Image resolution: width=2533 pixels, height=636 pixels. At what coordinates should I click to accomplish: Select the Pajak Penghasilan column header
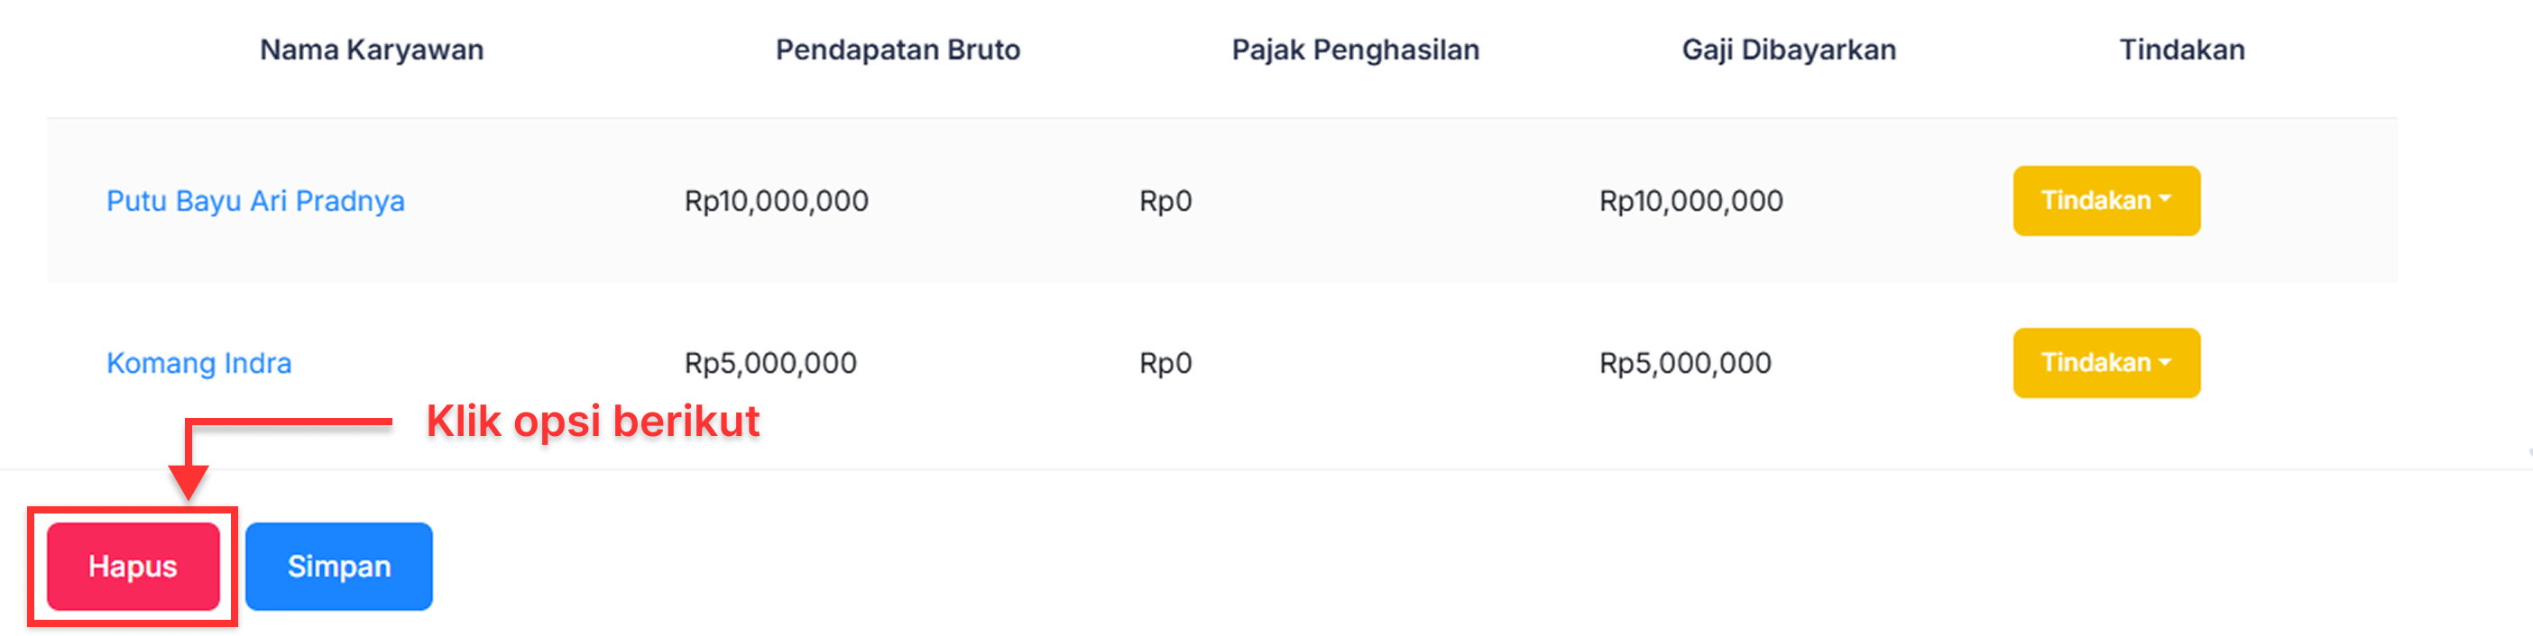[1356, 49]
